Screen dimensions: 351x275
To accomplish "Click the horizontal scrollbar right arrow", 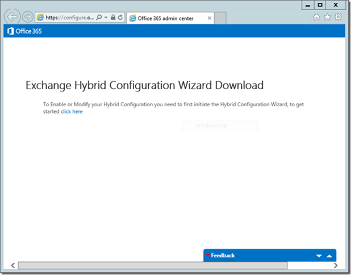I will point(336,265).
